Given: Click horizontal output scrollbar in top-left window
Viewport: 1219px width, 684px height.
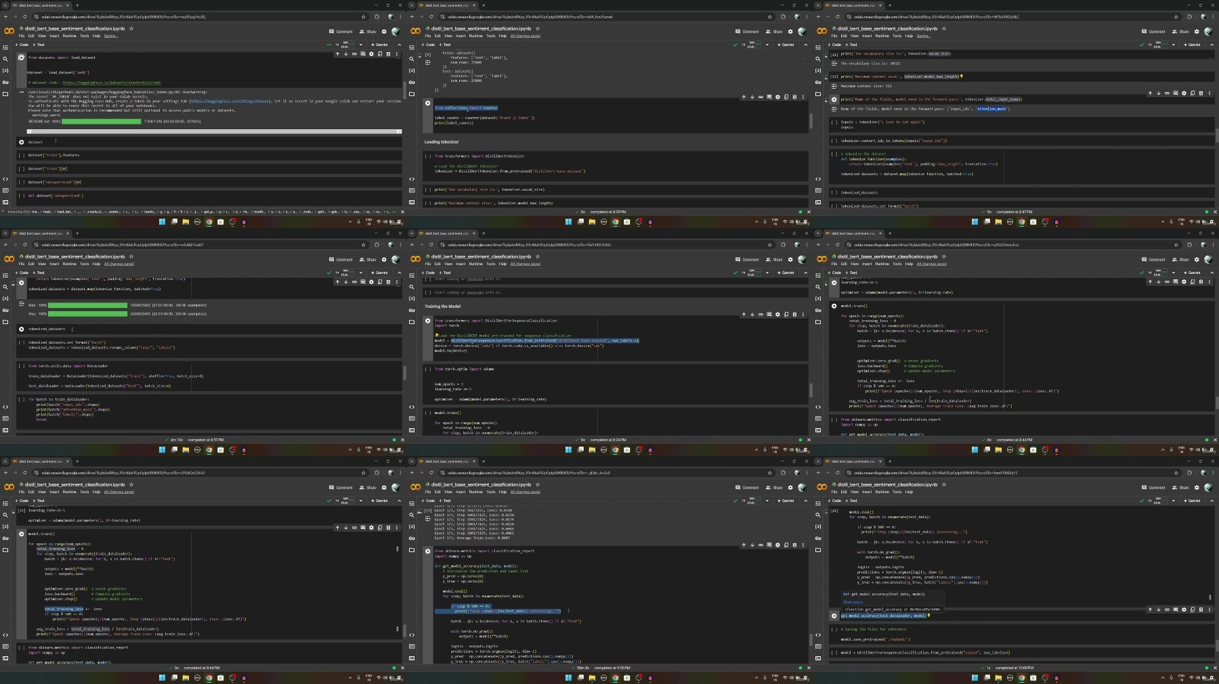Looking at the screenshot, I should 214,131.
